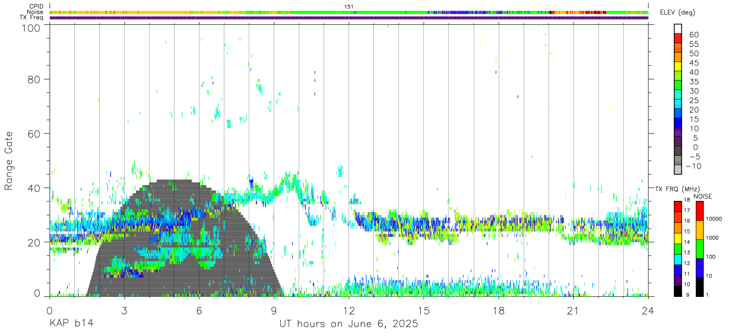
Task: Select the purple TX Freq strip above the plot
Action: 349,18
